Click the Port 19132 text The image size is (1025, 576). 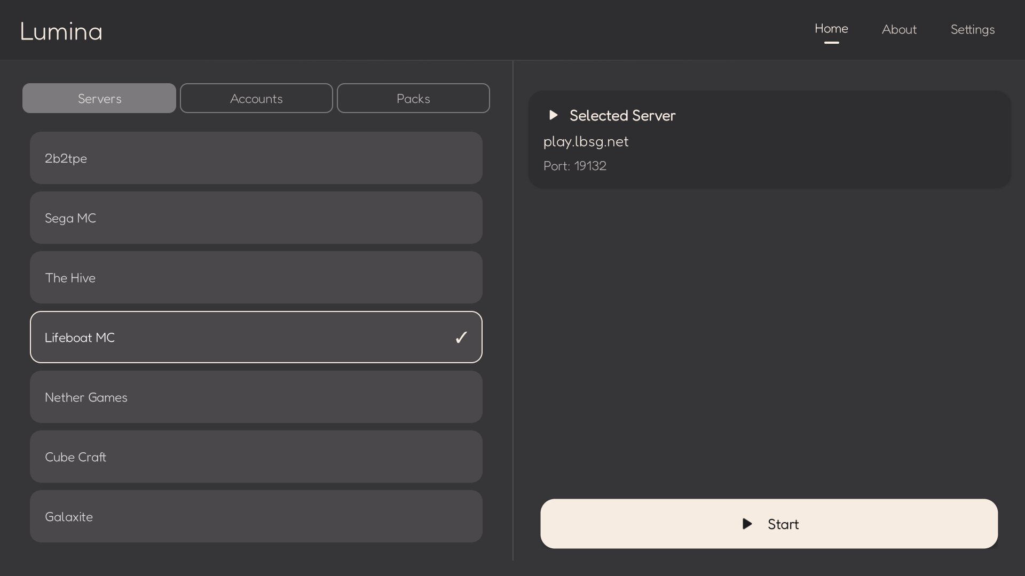point(574,166)
